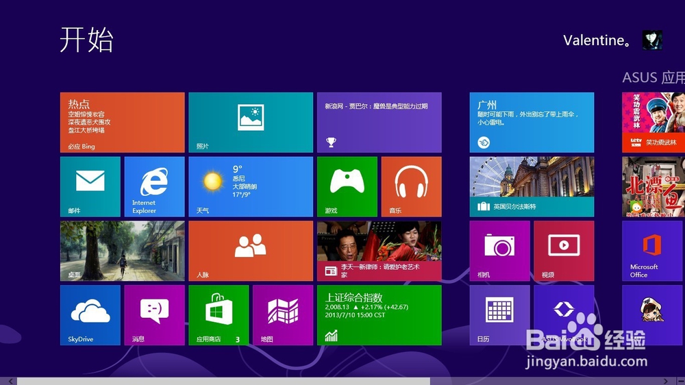685x385 pixels.
Task: Click the Valentine user name
Action: tap(597, 40)
